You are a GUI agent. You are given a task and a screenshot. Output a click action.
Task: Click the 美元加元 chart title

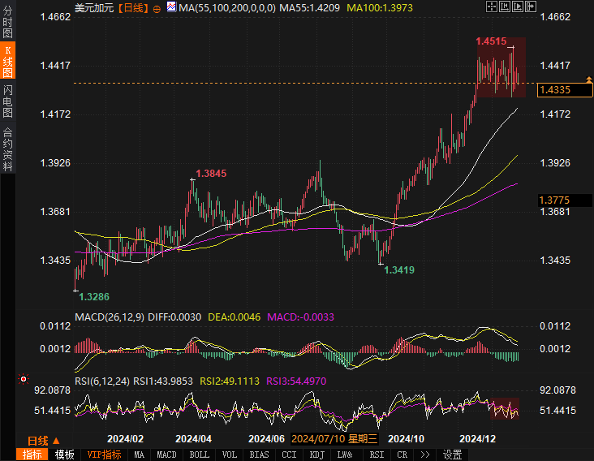pyautogui.click(x=94, y=8)
